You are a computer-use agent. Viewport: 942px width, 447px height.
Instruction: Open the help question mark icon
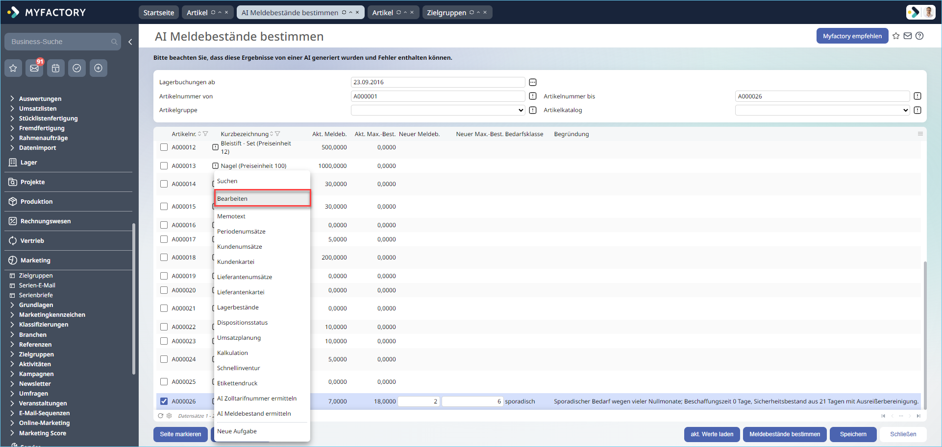pyautogui.click(x=919, y=36)
